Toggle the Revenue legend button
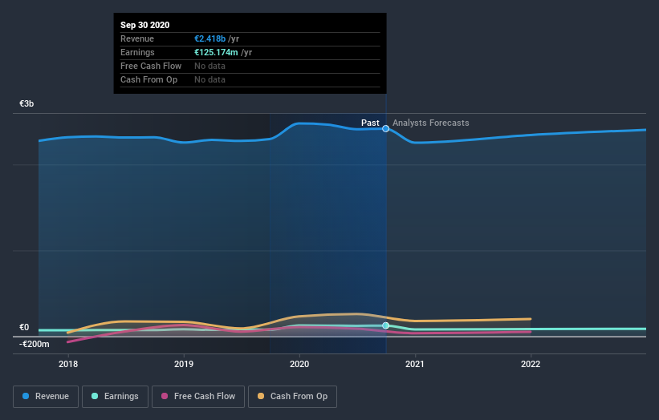 coord(46,397)
